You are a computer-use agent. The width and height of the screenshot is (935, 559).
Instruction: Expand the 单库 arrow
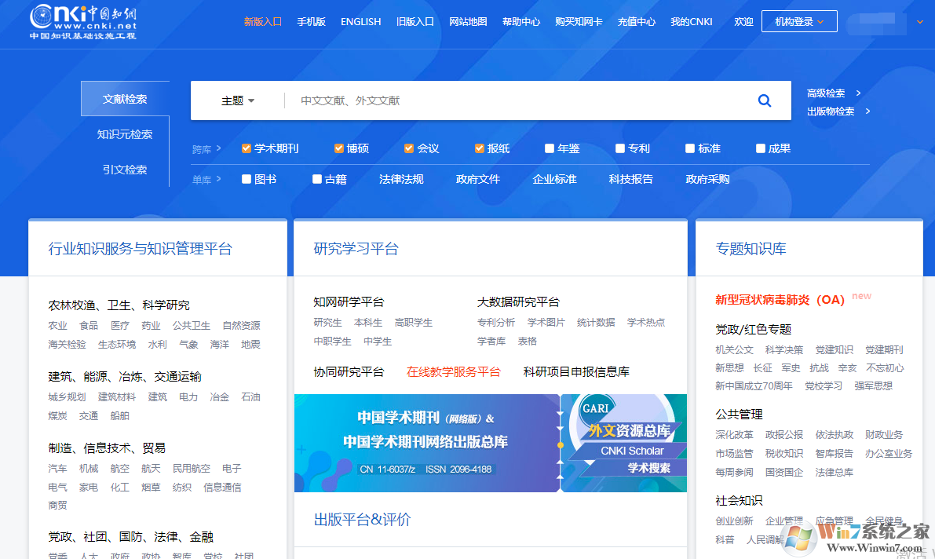[219, 178]
